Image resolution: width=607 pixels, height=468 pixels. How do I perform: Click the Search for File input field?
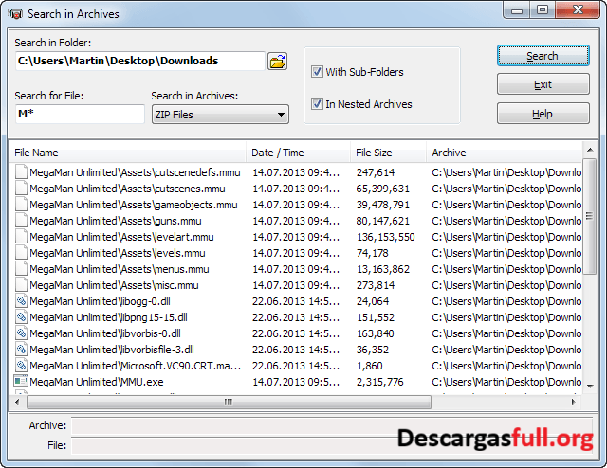(80, 115)
